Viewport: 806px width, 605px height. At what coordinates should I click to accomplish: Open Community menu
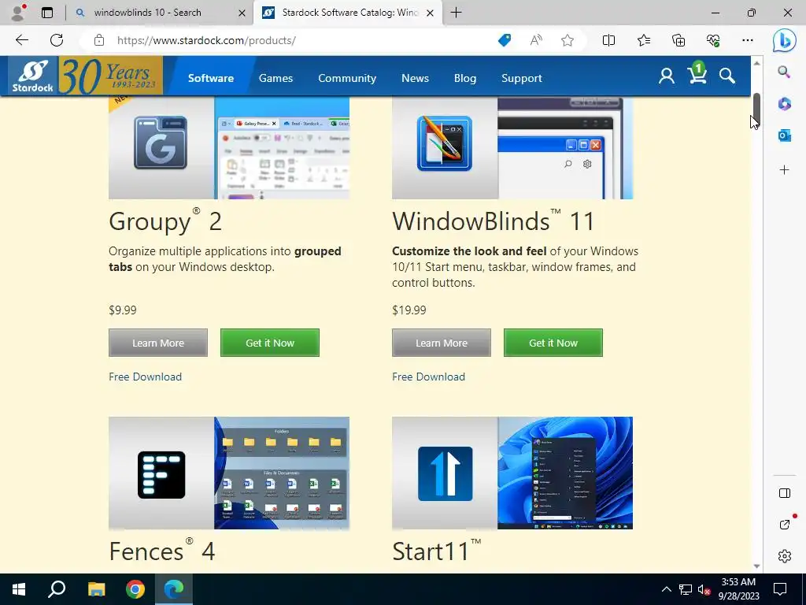click(347, 78)
